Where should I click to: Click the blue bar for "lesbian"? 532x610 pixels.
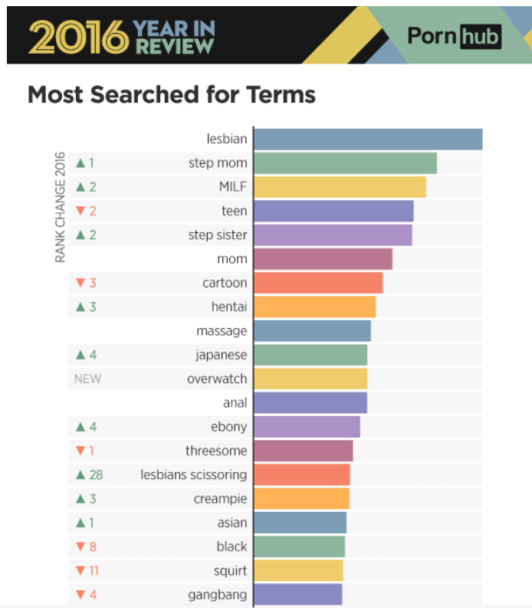[x=368, y=139]
